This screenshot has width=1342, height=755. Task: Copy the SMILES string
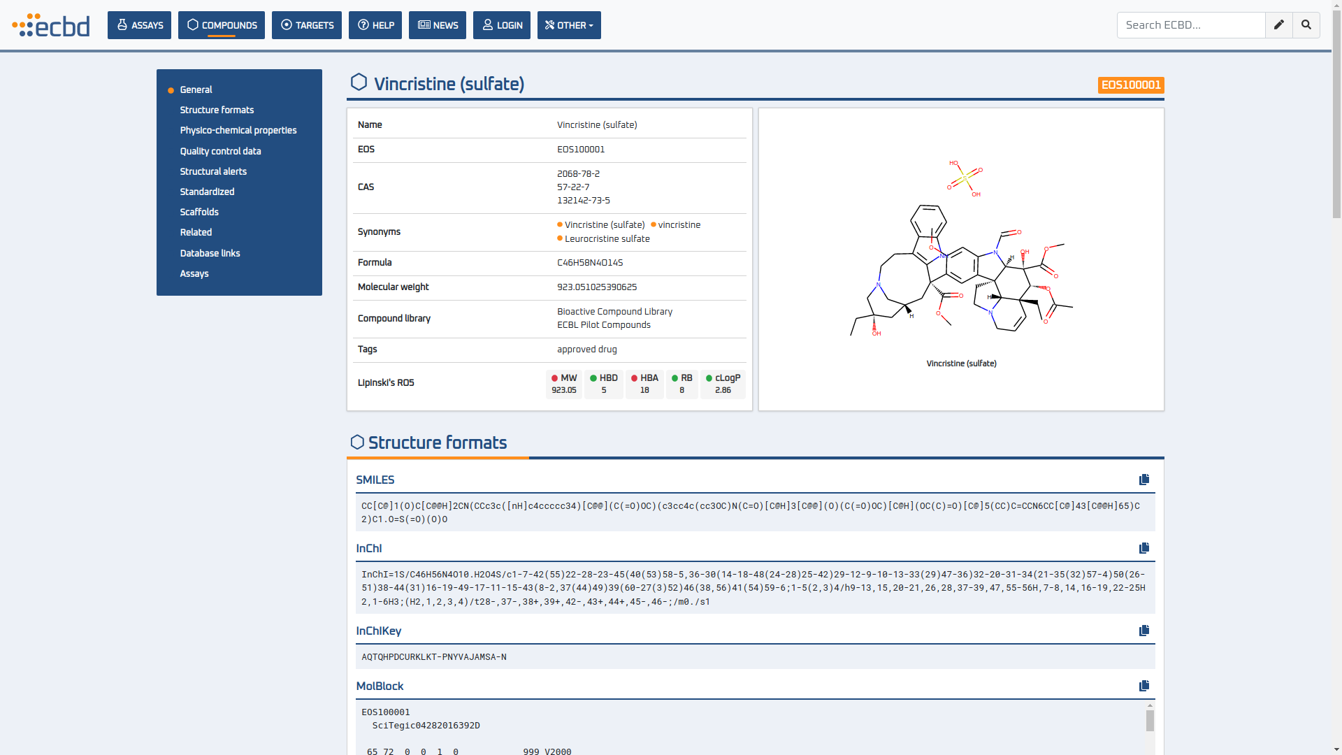(1143, 480)
